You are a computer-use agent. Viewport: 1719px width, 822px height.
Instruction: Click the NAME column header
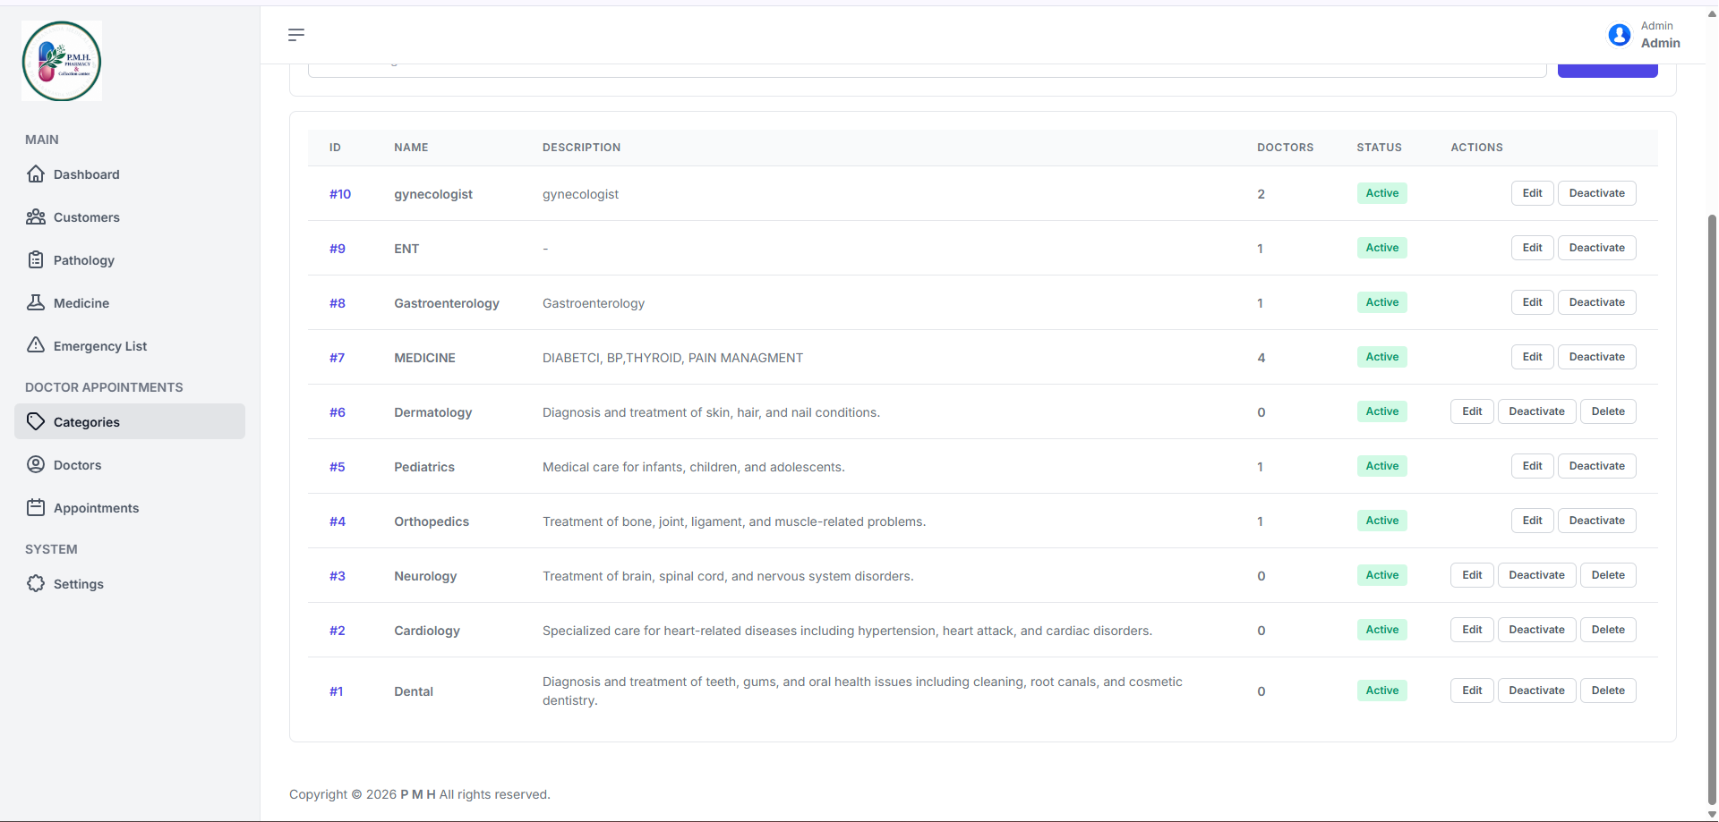point(411,148)
